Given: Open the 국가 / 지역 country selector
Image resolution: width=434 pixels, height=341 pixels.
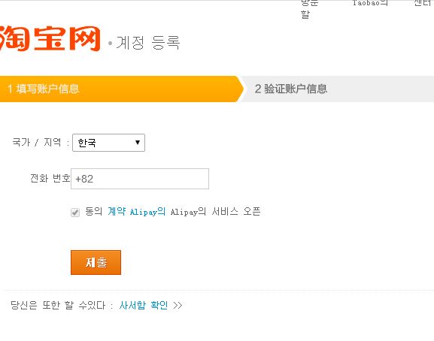Looking at the screenshot, I should click(x=108, y=143).
